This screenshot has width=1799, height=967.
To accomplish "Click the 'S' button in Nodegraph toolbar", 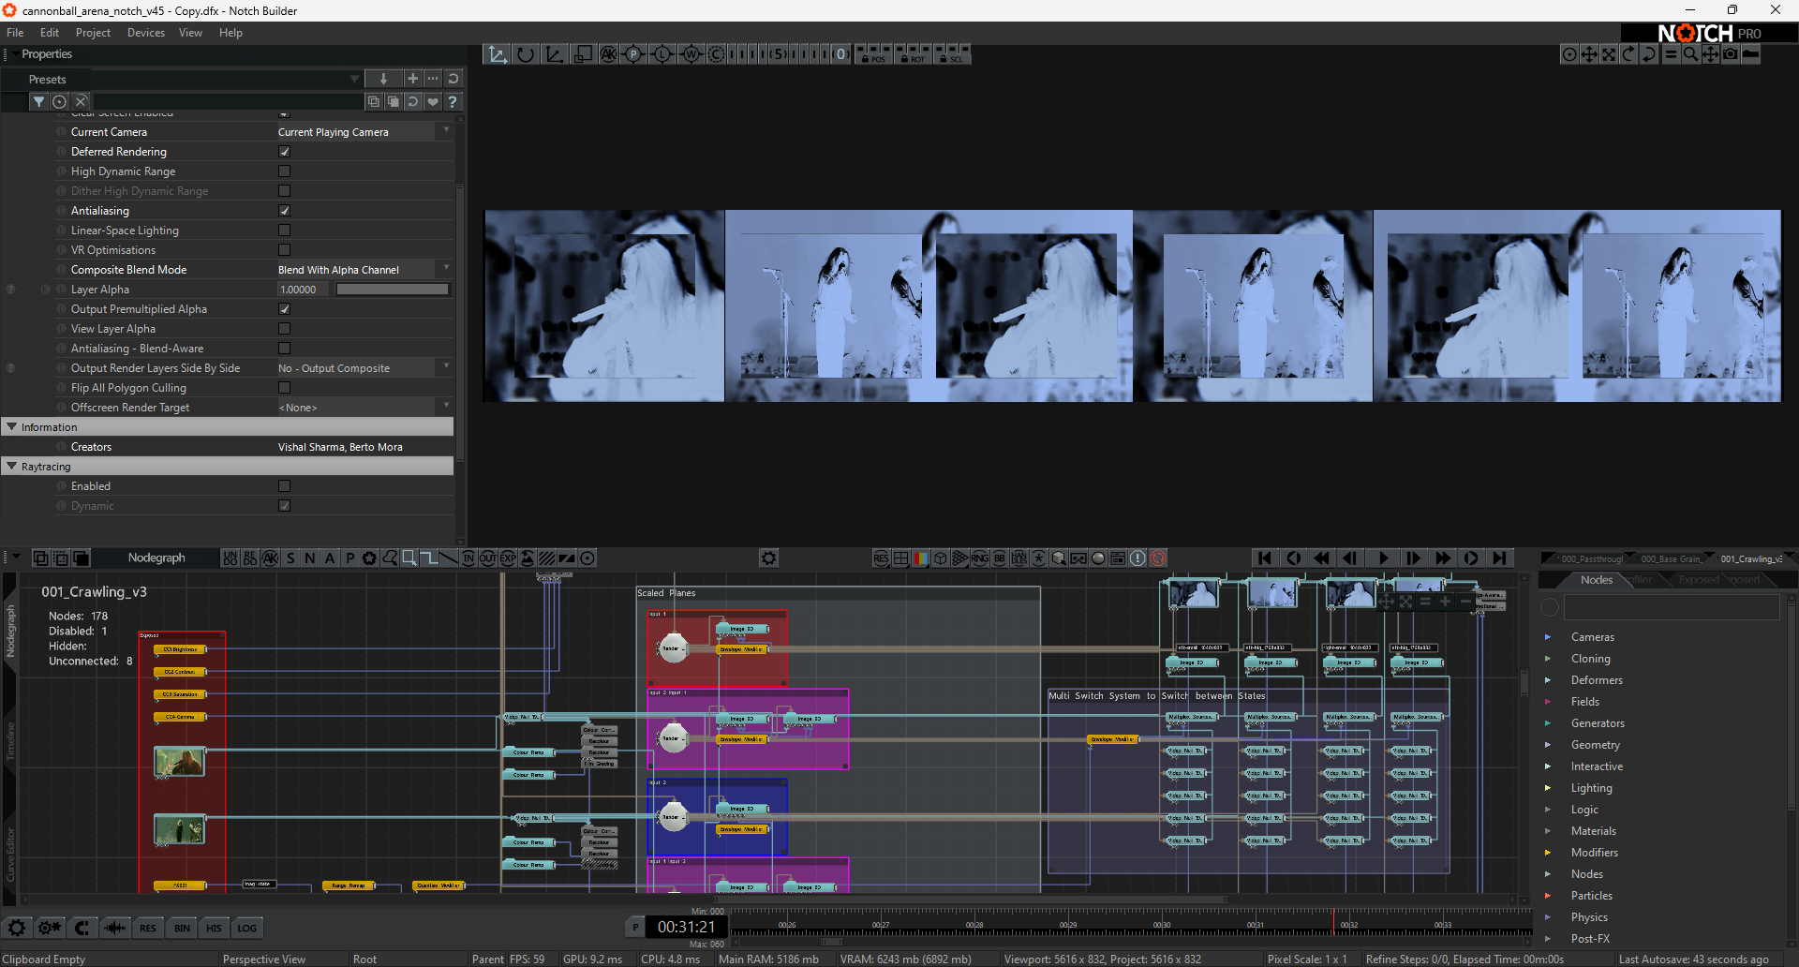I will click(290, 558).
